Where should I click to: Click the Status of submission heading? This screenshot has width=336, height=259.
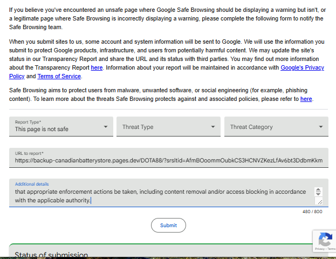tap(51, 255)
